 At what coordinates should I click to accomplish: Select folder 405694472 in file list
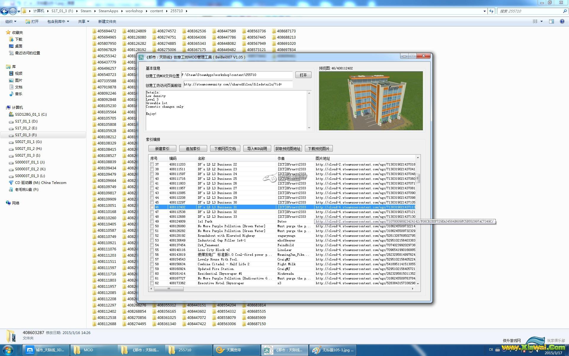(104, 31)
